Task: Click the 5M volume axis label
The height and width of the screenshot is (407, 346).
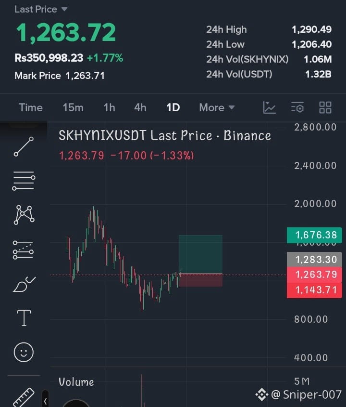Action: [302, 381]
